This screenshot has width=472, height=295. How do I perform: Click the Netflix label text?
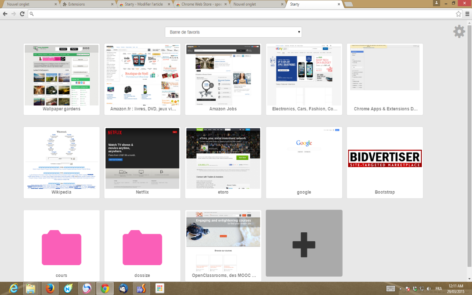pyautogui.click(x=142, y=192)
